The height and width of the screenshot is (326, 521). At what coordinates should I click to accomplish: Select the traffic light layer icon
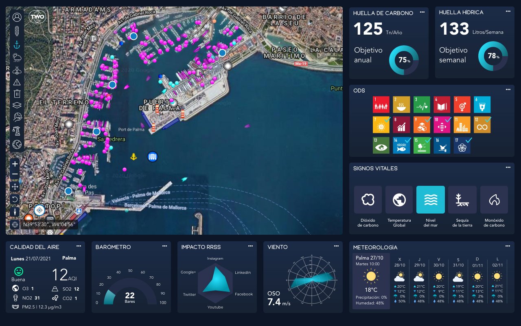coord(17,31)
